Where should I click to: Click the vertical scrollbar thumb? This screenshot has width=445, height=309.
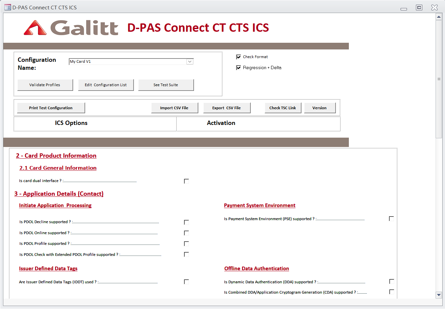(x=439, y=79)
